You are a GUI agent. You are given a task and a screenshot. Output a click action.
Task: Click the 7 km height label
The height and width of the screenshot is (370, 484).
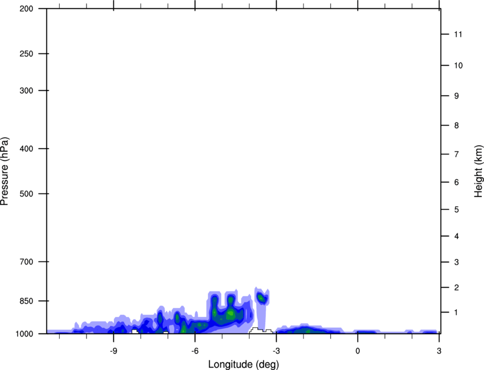coord(456,154)
